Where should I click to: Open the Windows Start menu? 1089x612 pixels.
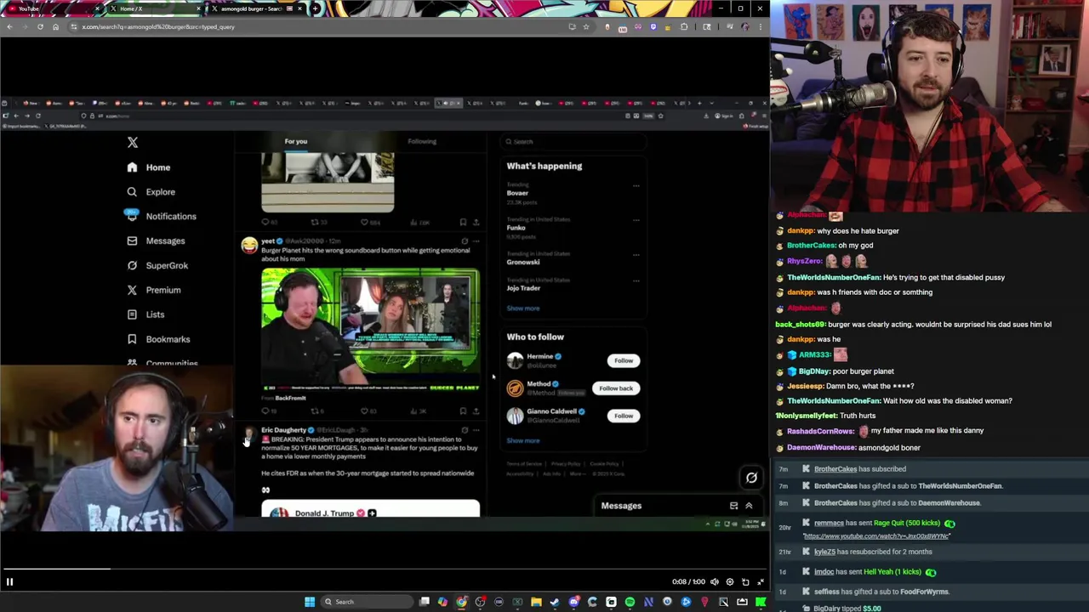tap(310, 602)
